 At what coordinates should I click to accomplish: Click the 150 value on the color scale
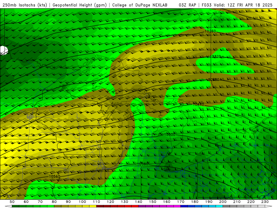coord(152,202)
